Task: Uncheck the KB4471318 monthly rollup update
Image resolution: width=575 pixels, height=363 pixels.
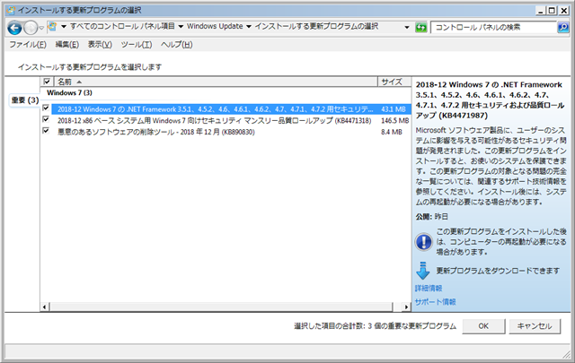Action: point(46,119)
